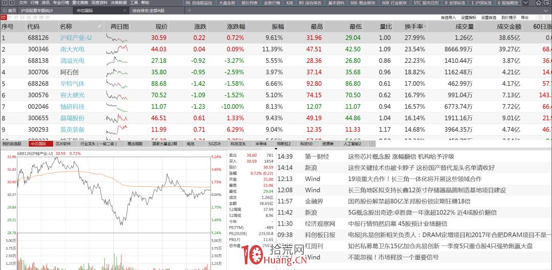Screen dimensions: 552x270
Task: Close the 中芯国际 tab
Action: 124,10
